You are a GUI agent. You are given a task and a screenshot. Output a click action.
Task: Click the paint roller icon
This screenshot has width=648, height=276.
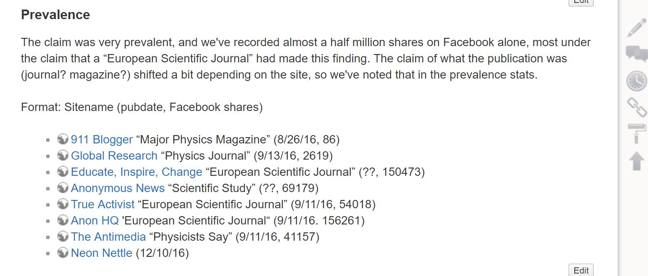636,133
